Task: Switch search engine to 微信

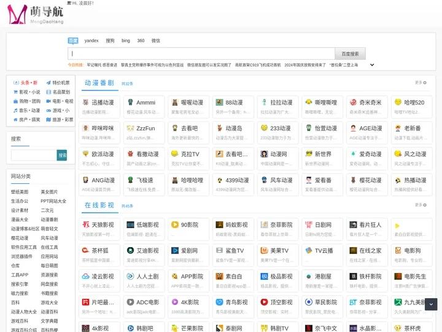Action: click(155, 41)
